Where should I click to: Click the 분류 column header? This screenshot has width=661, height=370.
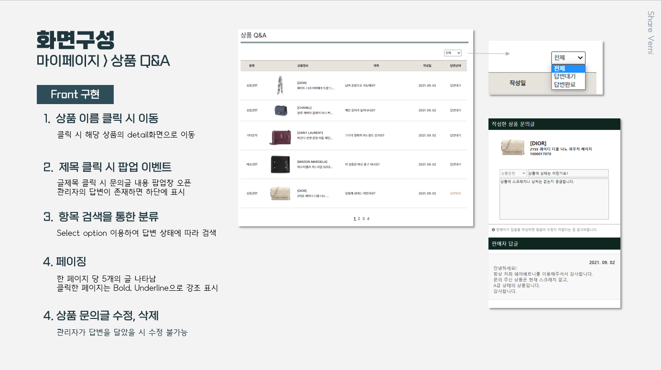[252, 65]
